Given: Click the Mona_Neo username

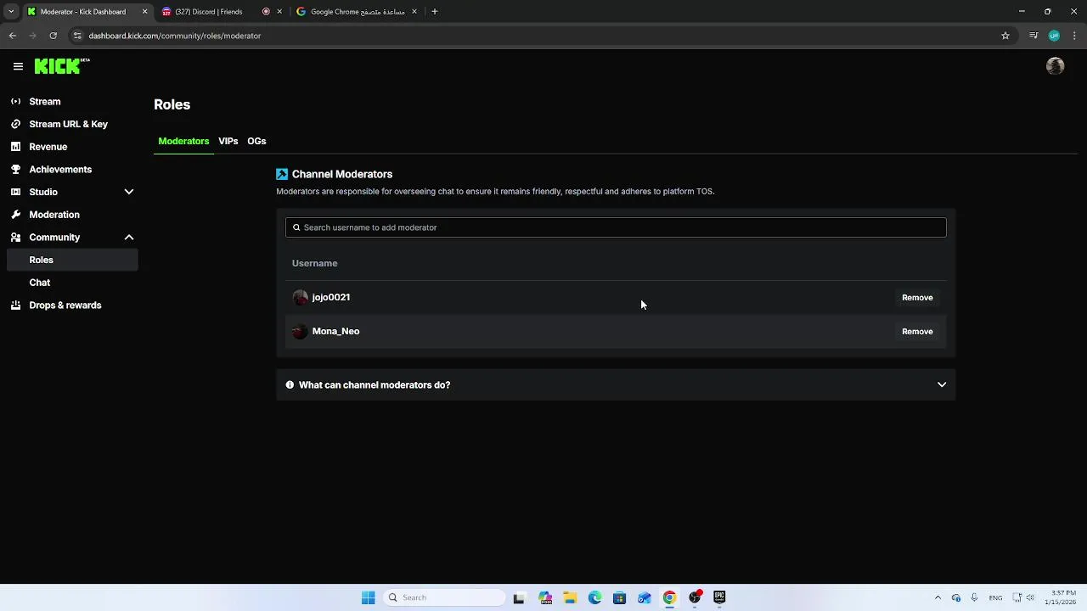Looking at the screenshot, I should (x=335, y=331).
